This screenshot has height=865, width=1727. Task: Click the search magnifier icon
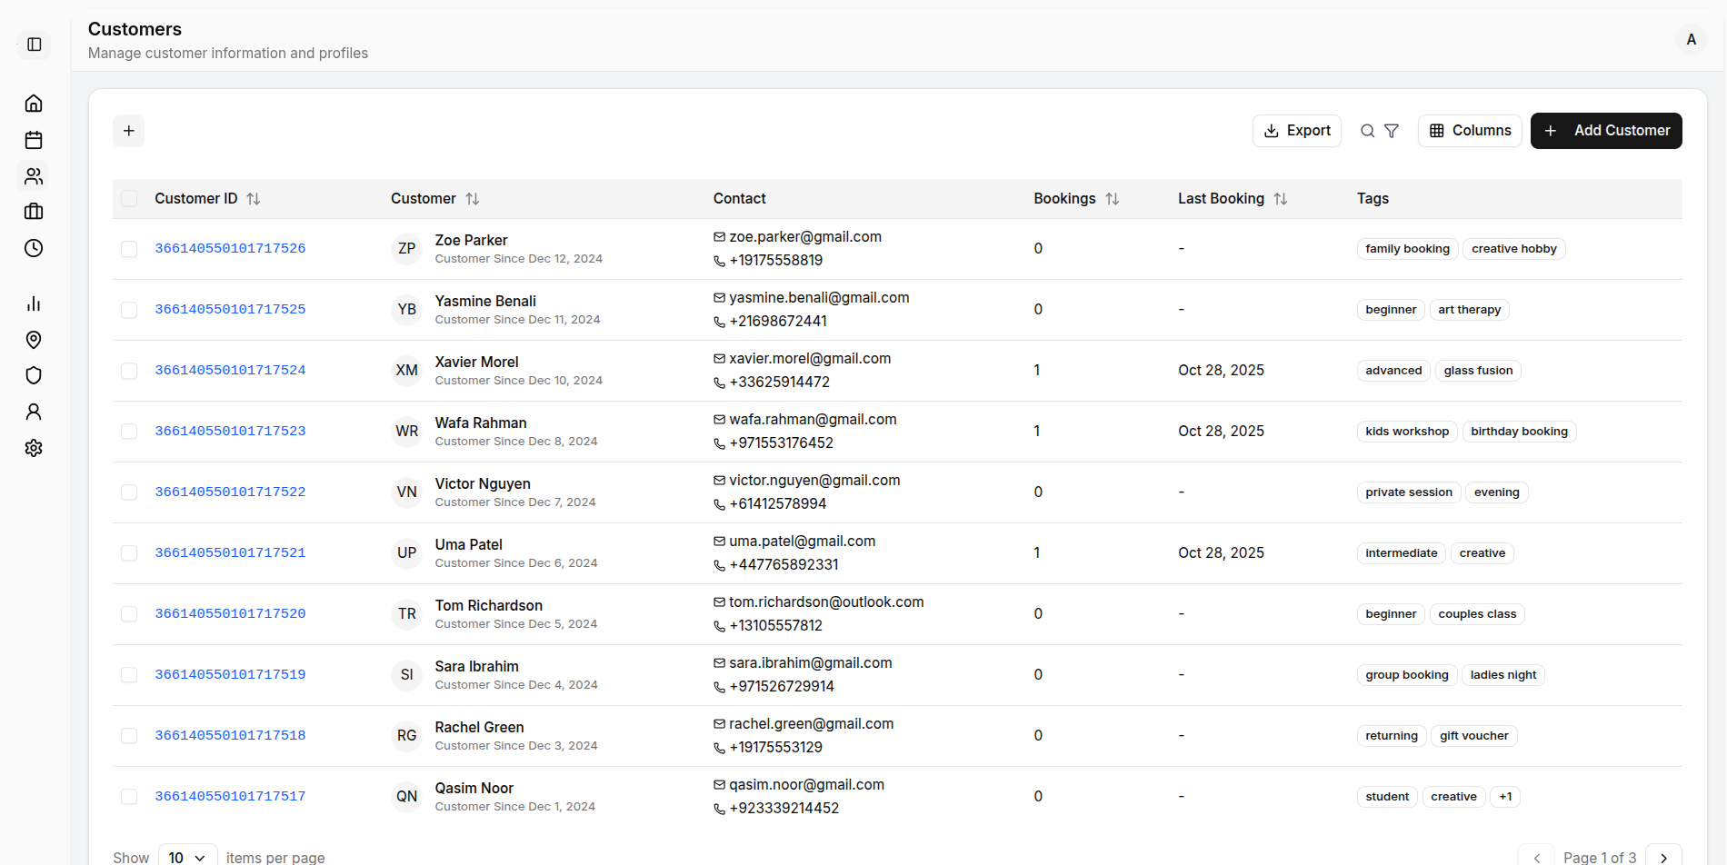[1367, 131]
